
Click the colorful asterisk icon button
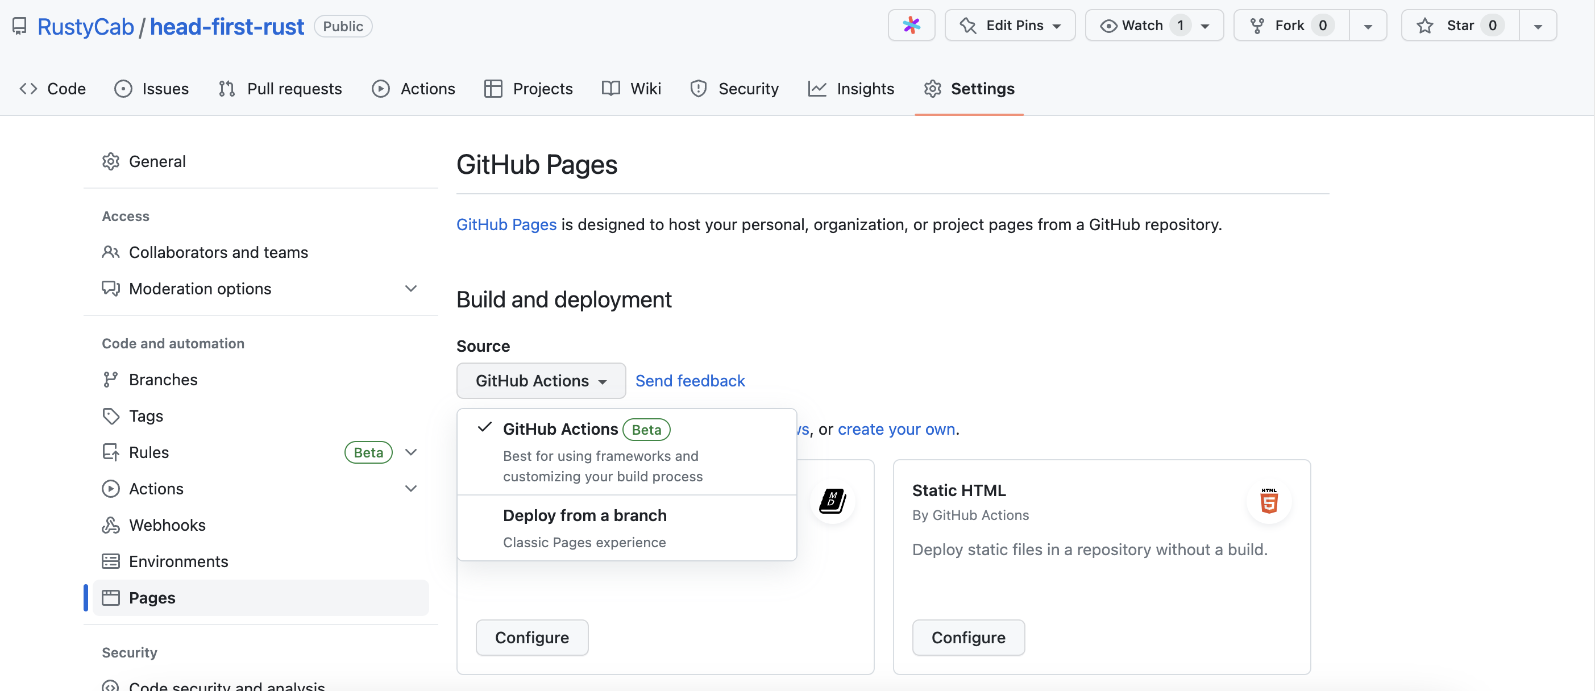coord(911,26)
